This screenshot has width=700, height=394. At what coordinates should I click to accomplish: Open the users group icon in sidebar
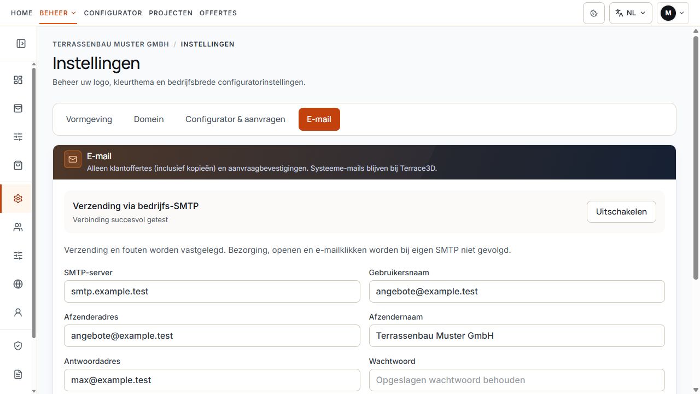18,227
